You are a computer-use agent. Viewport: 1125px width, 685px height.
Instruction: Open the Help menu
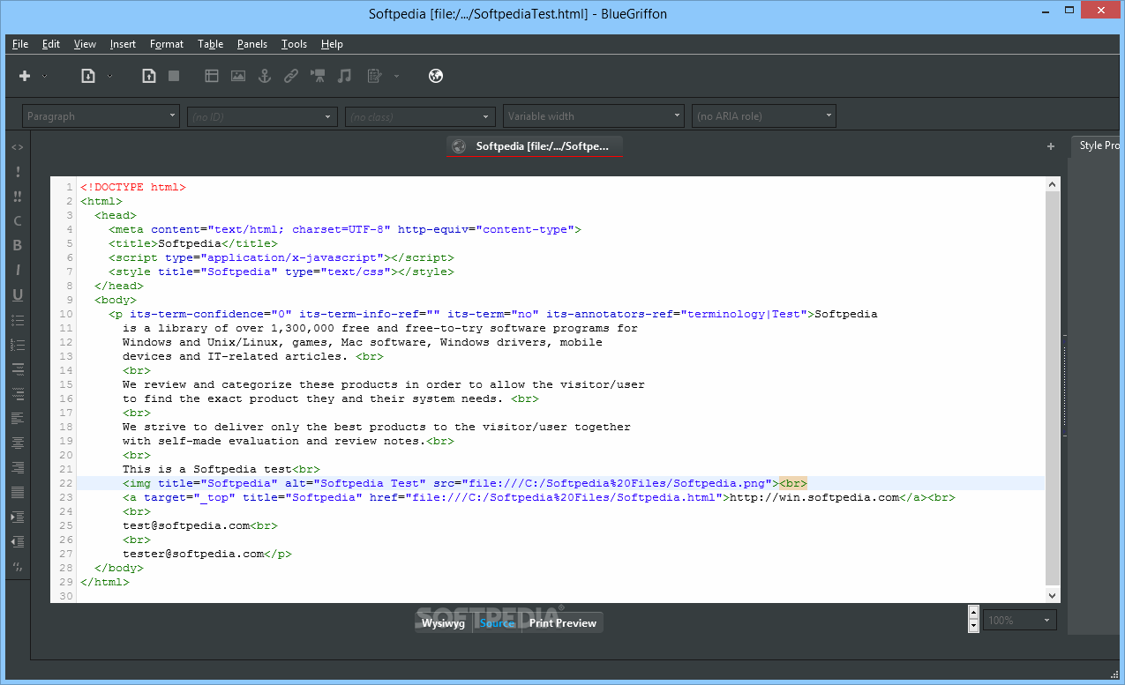[x=332, y=44]
